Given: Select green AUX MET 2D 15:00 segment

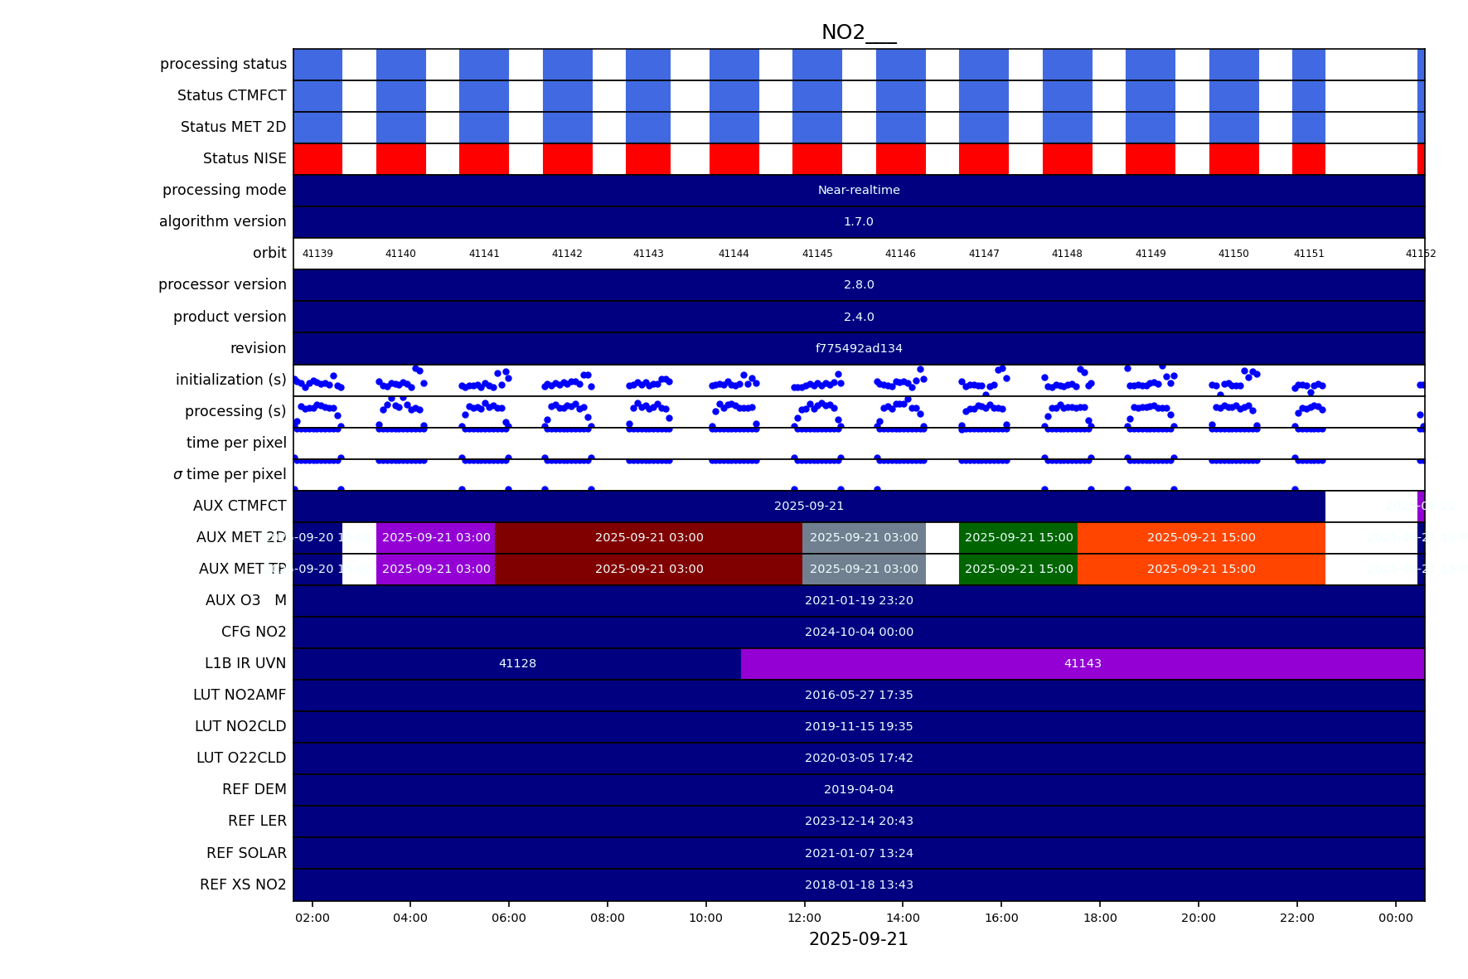Looking at the screenshot, I should [1018, 538].
